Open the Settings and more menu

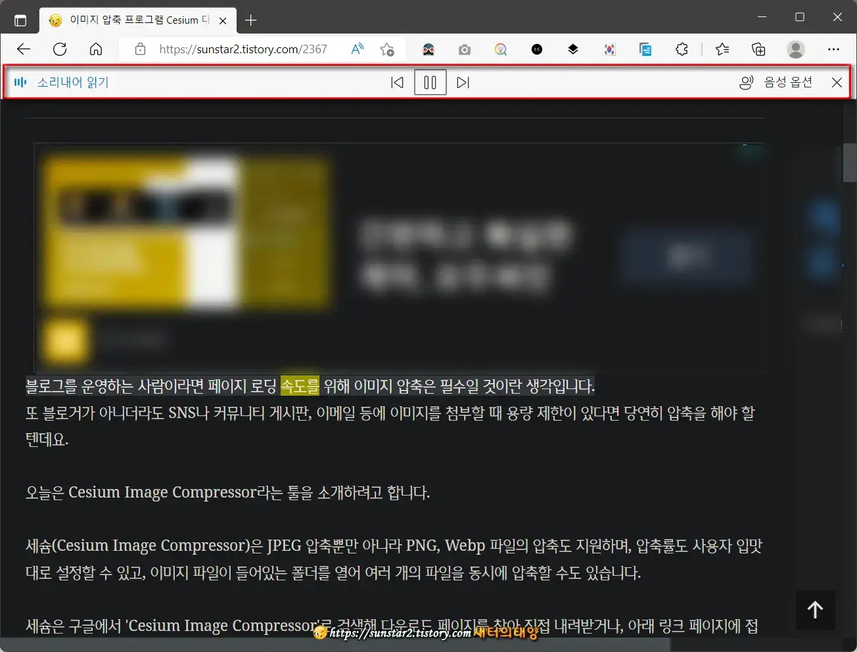(833, 49)
